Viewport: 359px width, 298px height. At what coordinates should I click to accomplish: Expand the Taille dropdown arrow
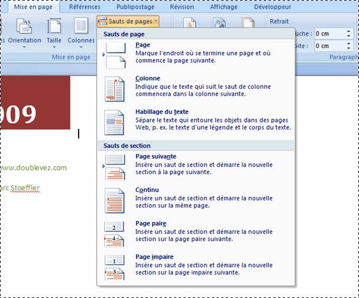54,47
